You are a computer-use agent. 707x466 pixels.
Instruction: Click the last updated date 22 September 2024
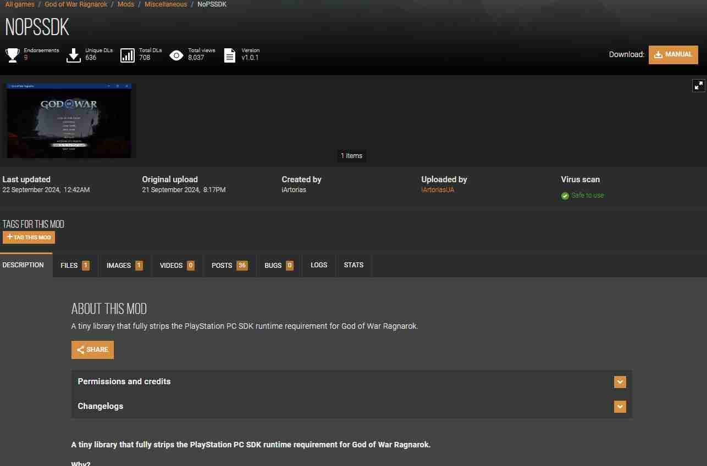point(46,190)
